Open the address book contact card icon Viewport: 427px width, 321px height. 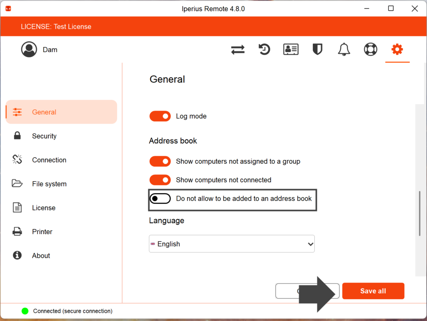point(291,49)
